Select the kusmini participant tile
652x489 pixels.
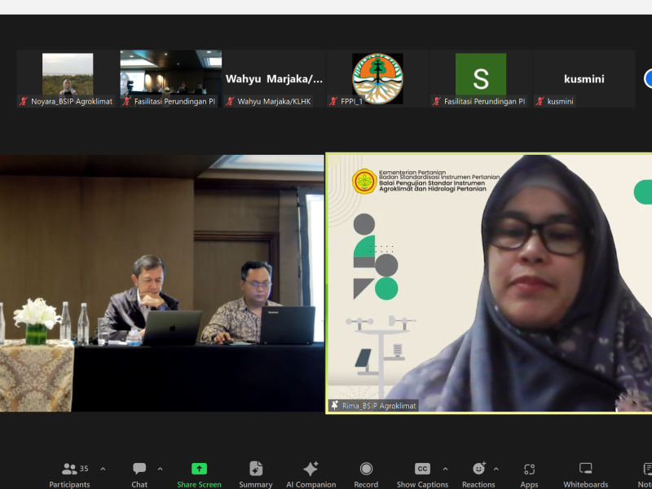(584, 78)
